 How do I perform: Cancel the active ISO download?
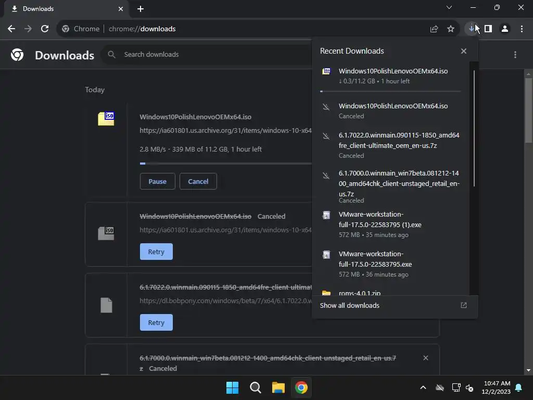click(198, 181)
